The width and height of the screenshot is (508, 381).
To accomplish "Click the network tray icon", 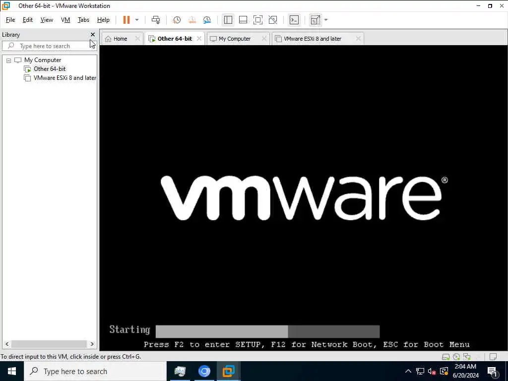I will (420, 371).
